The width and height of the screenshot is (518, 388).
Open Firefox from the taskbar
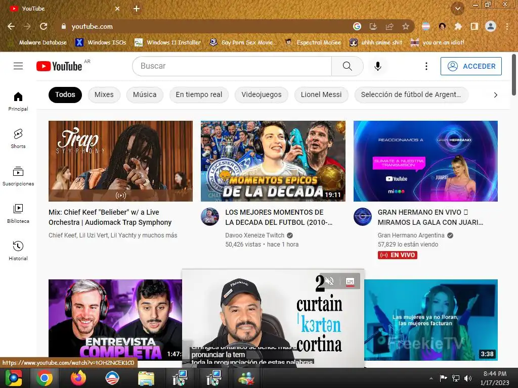pos(78,378)
